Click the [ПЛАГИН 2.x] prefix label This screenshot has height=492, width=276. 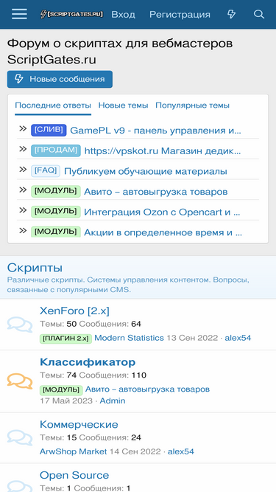[x=66, y=339]
